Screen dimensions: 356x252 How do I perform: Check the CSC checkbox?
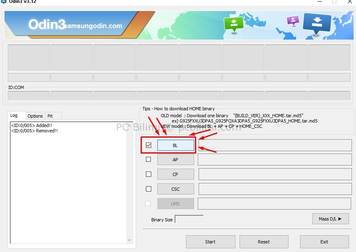click(x=148, y=189)
